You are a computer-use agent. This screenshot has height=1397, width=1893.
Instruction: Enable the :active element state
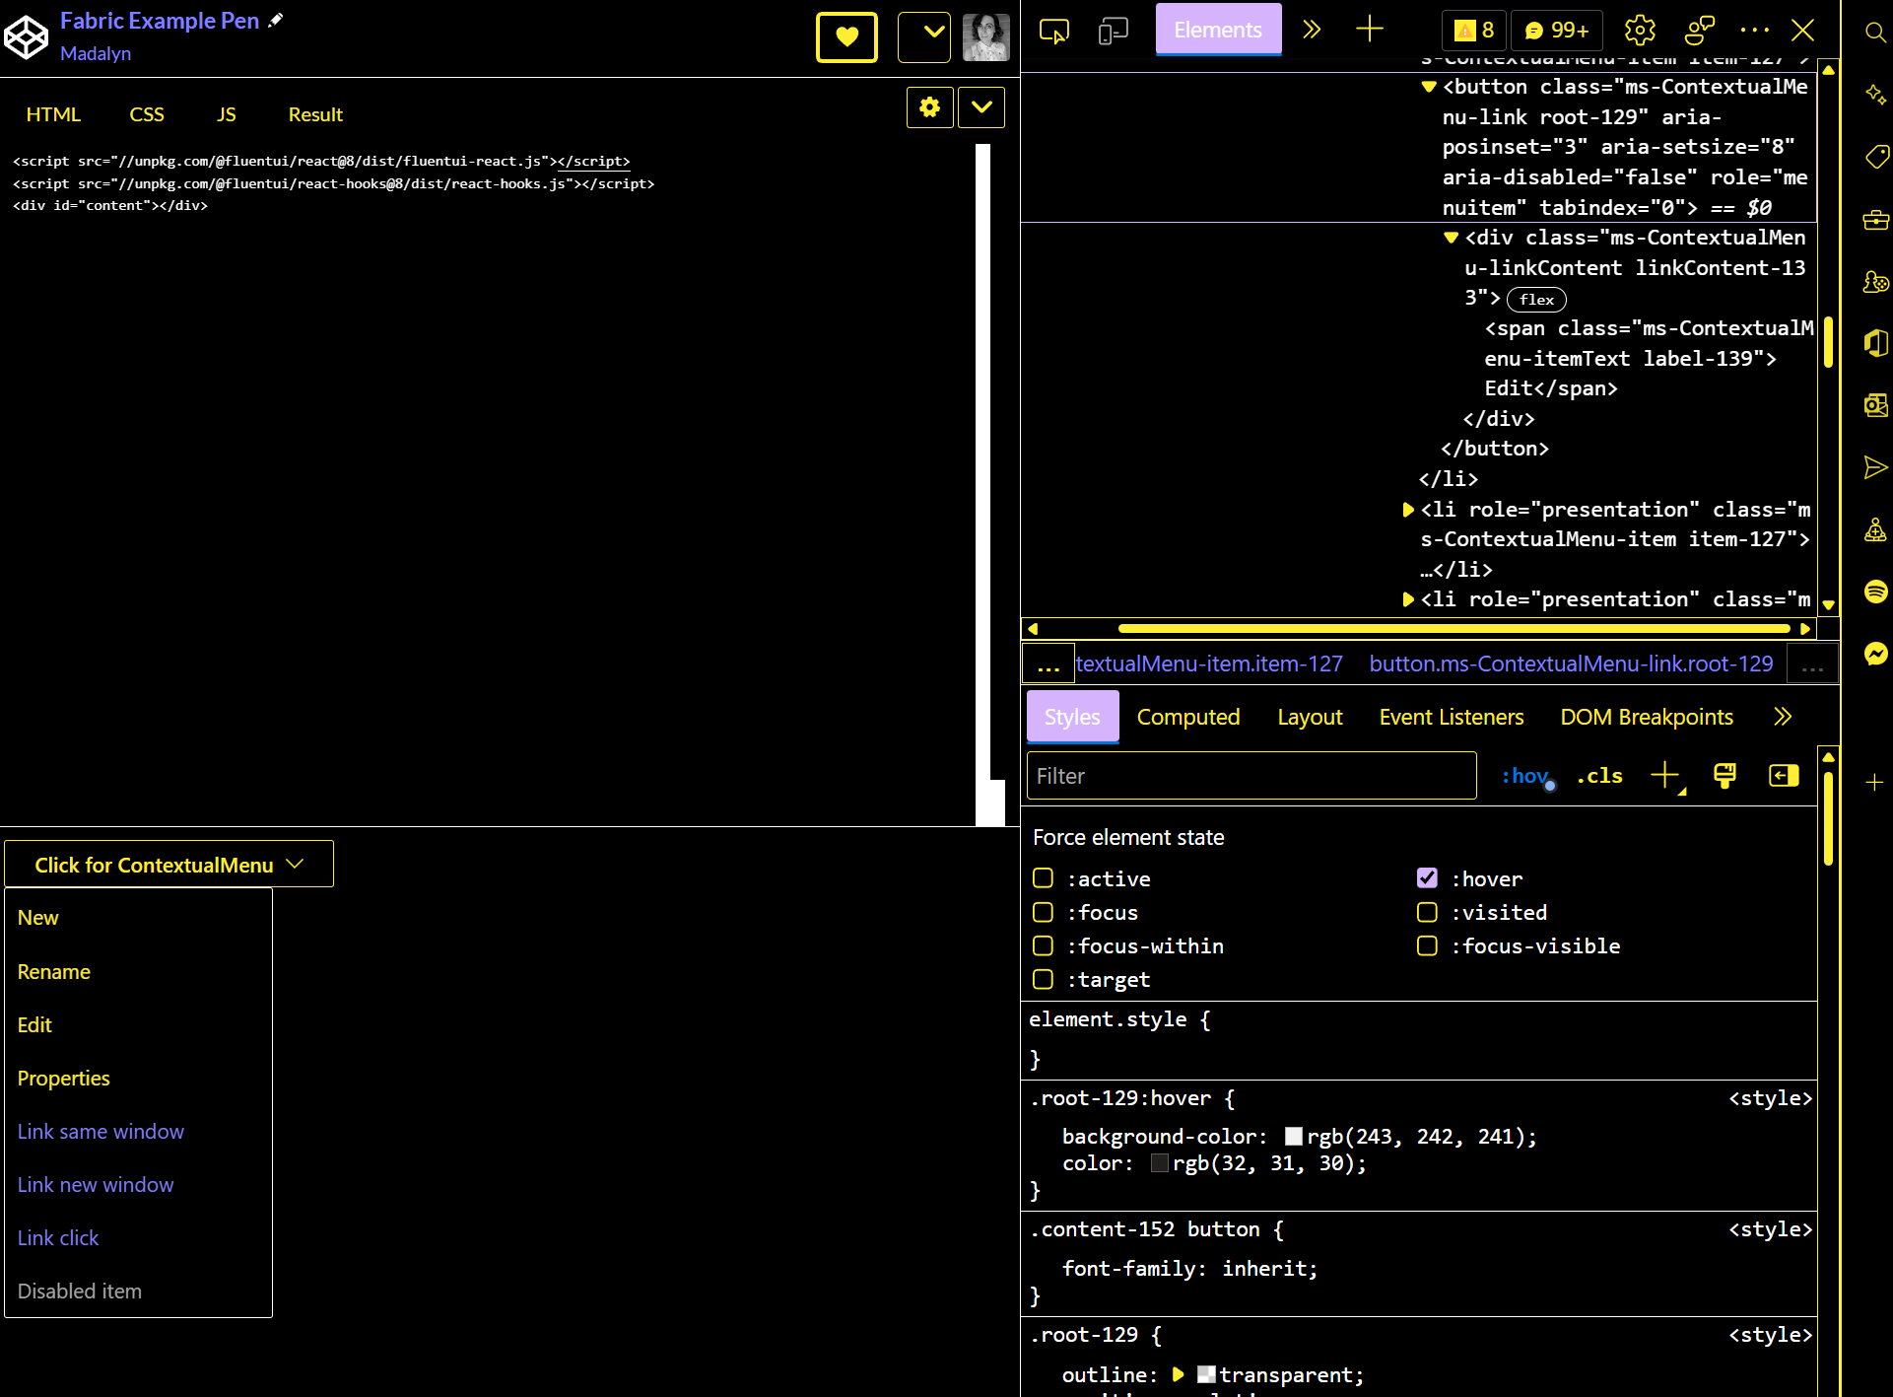tap(1043, 877)
